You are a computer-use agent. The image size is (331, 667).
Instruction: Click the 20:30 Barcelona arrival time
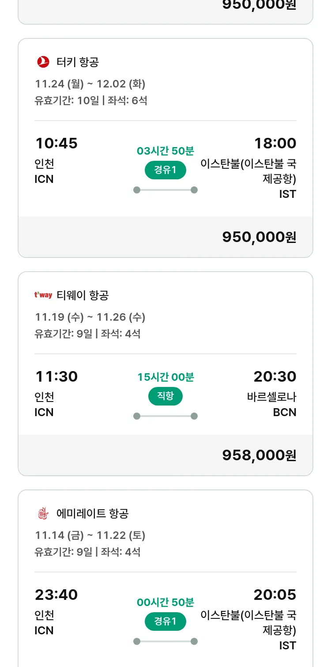coord(275,377)
